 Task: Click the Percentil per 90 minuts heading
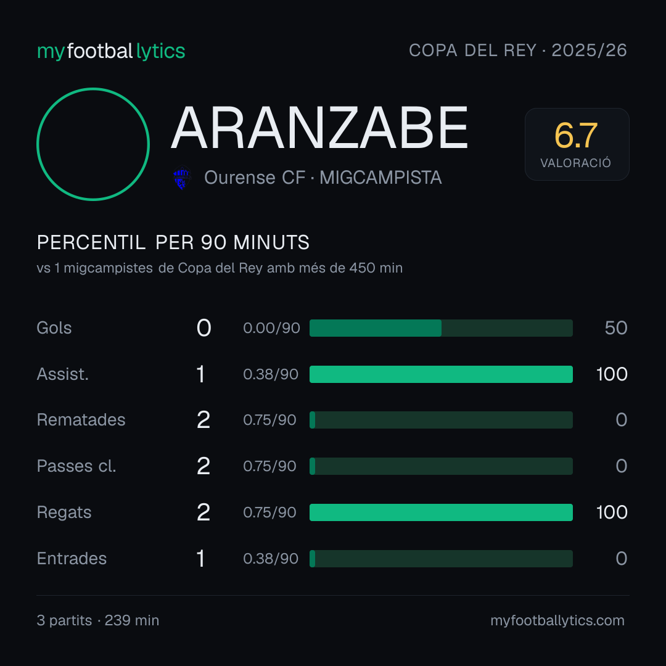coord(173,242)
